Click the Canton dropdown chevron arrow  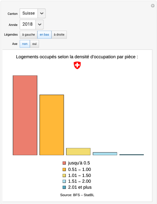click(42, 13)
